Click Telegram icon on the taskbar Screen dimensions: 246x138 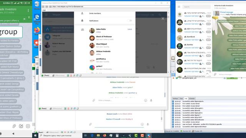[x=149, y=135]
